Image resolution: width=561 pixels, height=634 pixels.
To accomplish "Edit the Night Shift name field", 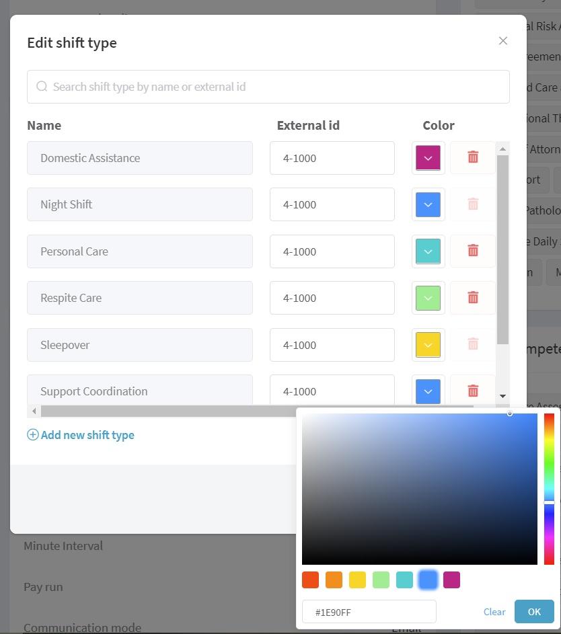I will 139,204.
